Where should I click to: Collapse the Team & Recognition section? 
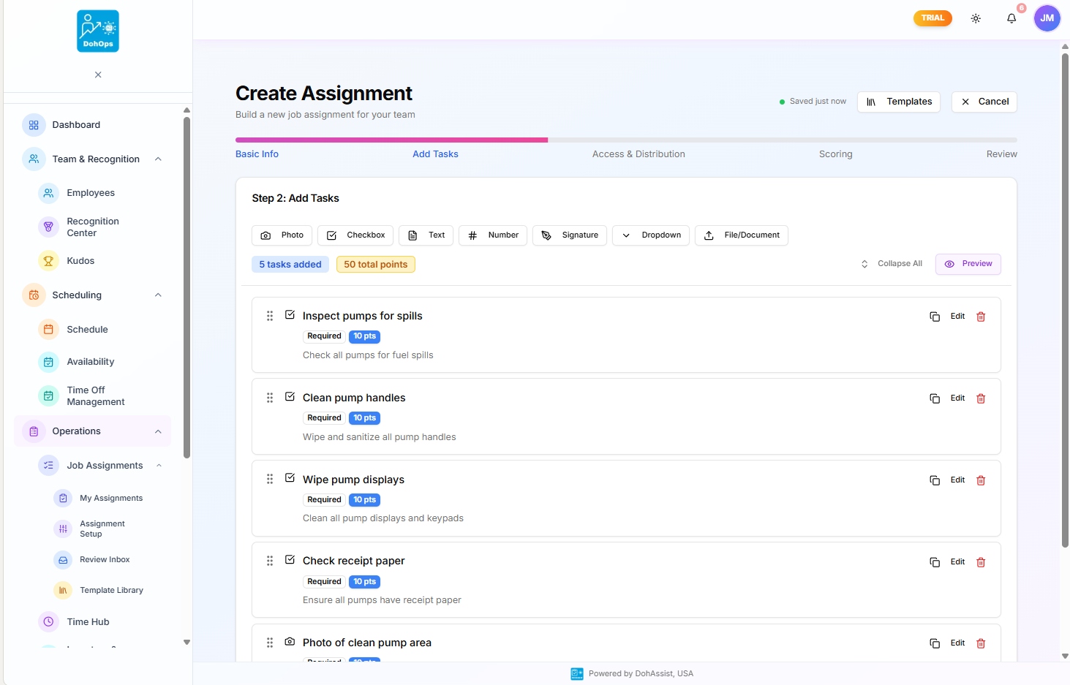point(158,159)
